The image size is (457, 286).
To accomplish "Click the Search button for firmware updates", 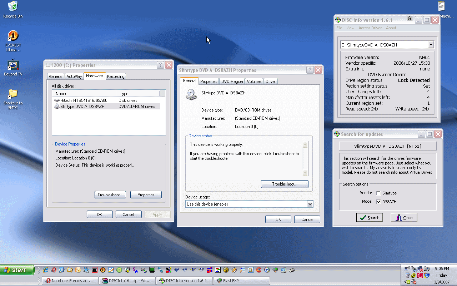I will coord(370,218).
